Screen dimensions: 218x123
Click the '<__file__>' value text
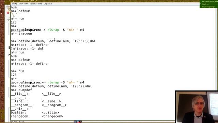[x=51, y=94]
